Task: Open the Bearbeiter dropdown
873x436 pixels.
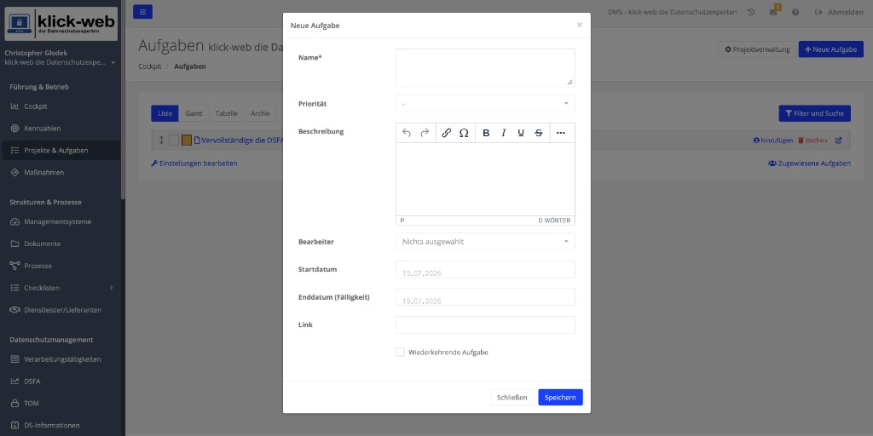Action: click(485, 241)
